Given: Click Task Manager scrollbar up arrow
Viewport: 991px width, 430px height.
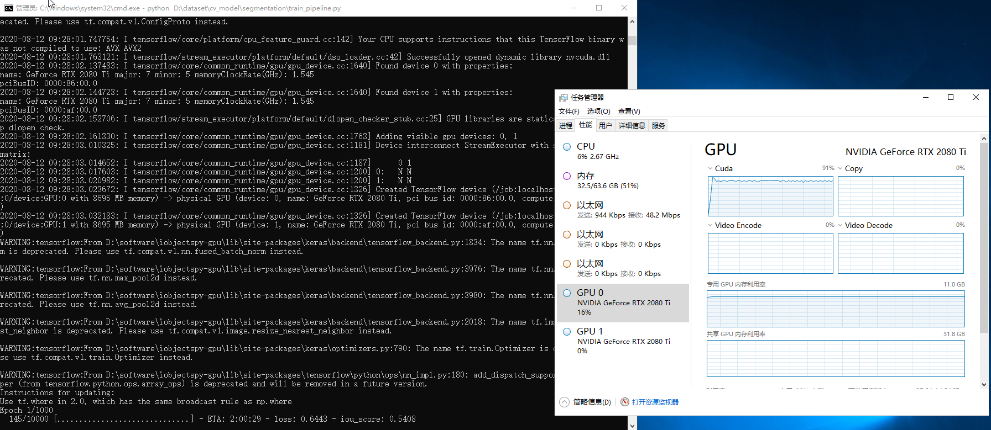Looking at the screenshot, I should pyautogui.click(x=984, y=138).
